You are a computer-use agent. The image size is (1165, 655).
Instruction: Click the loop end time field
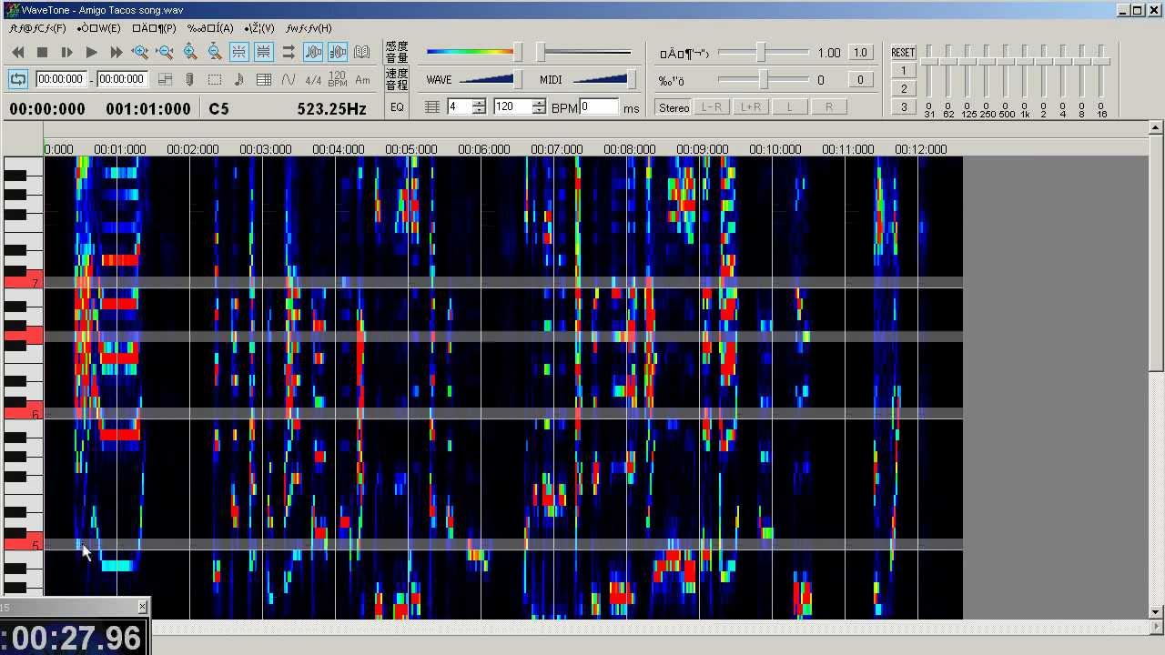coord(122,79)
